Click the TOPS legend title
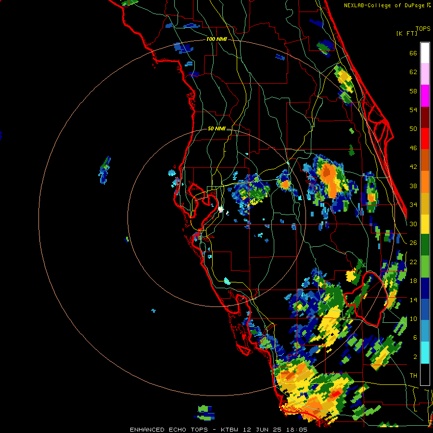The width and height of the screenshot is (433, 433). 423,29
